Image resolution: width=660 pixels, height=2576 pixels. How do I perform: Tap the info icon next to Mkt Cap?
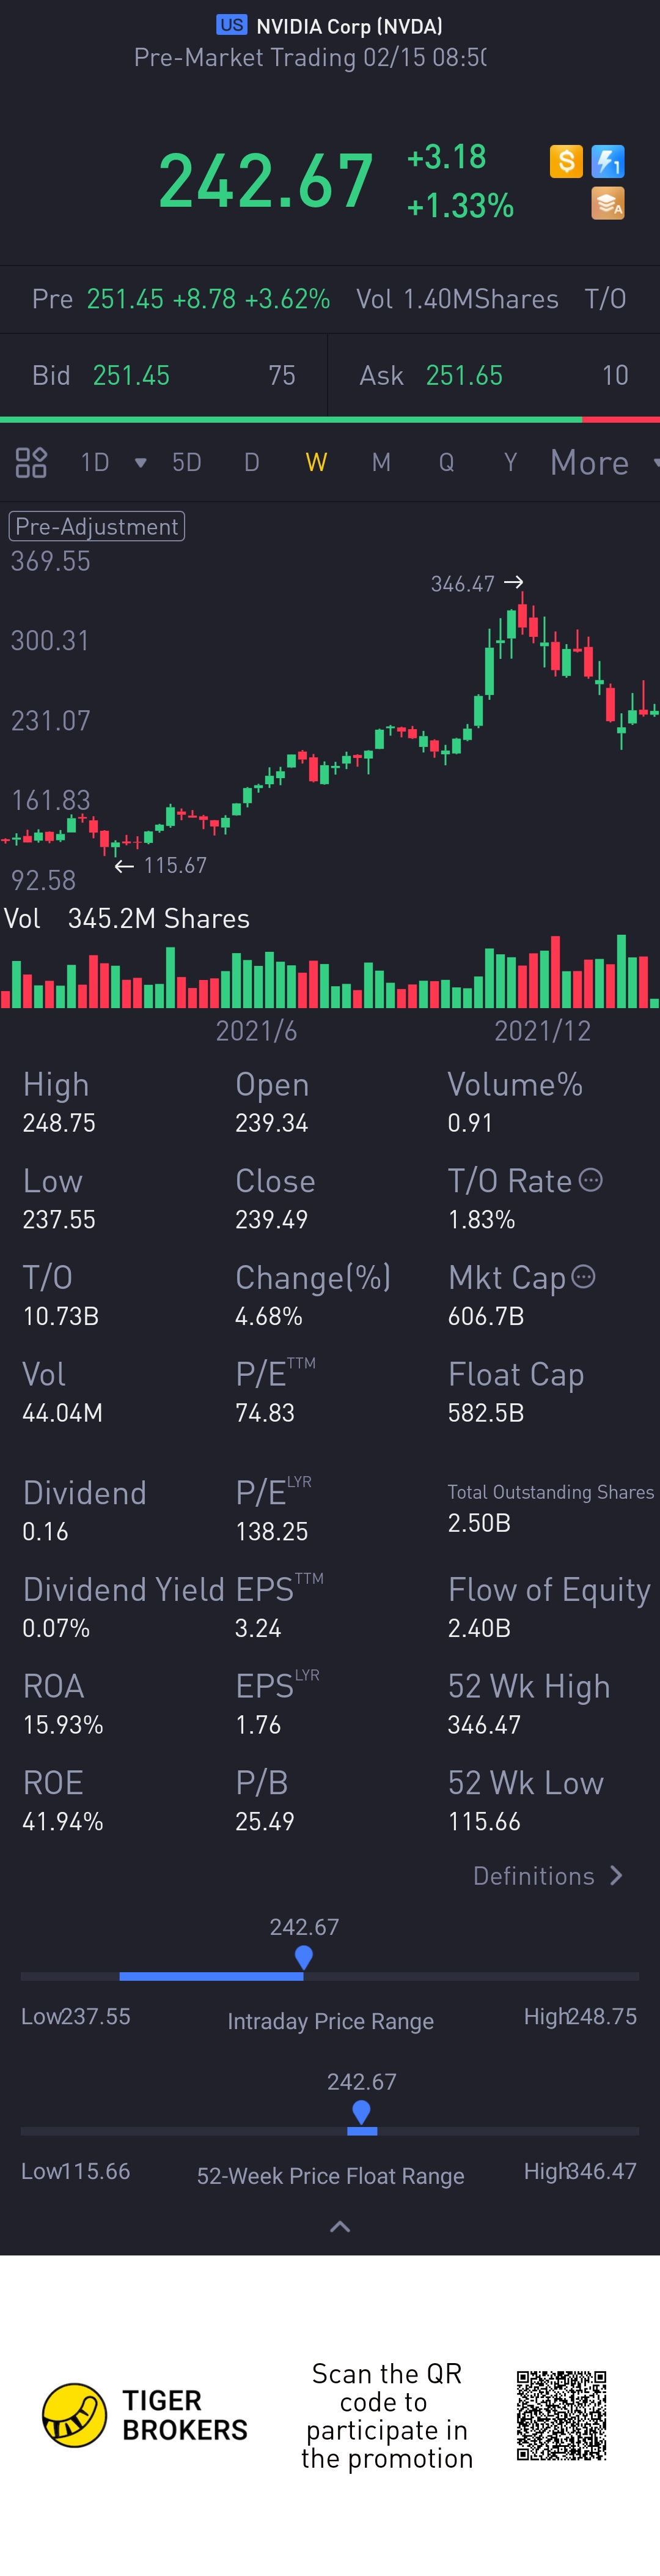coord(584,1276)
